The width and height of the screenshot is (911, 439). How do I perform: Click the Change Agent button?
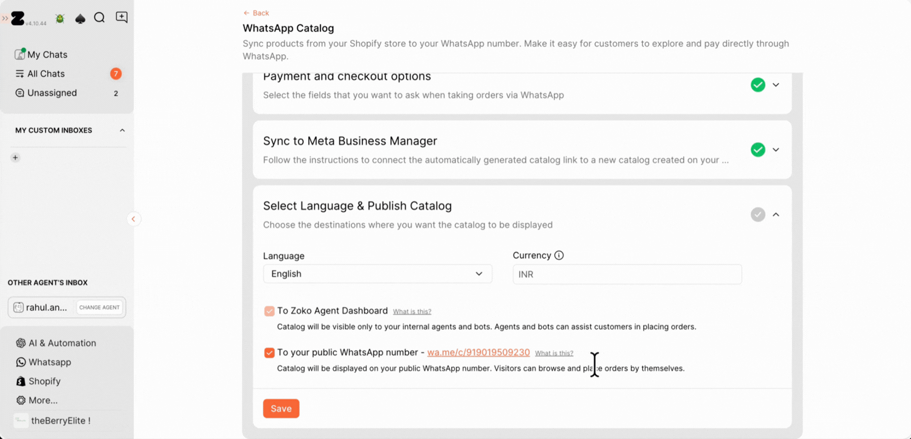pos(99,308)
